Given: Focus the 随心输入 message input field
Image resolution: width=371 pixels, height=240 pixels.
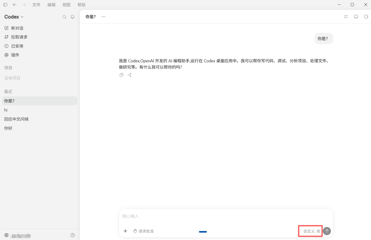Looking at the screenshot, I should [226, 216].
